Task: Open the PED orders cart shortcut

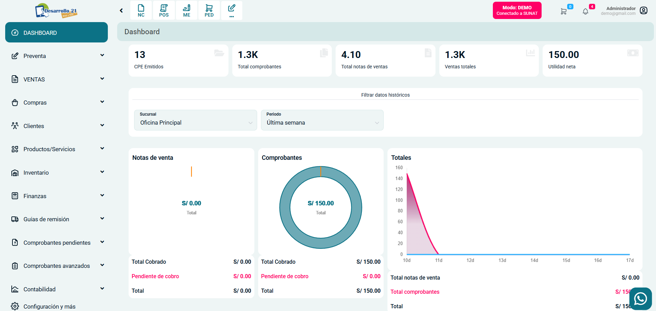Action: (209, 10)
